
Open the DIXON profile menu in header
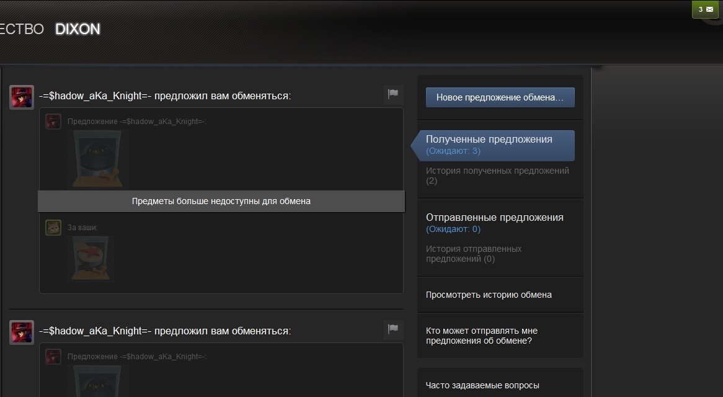tap(78, 29)
